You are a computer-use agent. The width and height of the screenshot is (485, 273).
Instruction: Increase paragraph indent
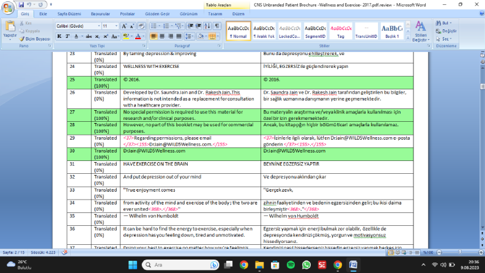(198, 26)
